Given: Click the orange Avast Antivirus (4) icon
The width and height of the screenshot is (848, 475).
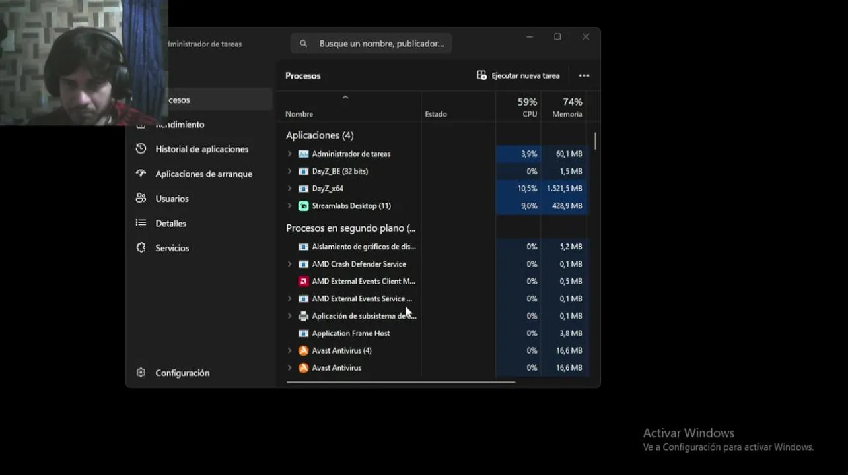Looking at the screenshot, I should point(303,350).
